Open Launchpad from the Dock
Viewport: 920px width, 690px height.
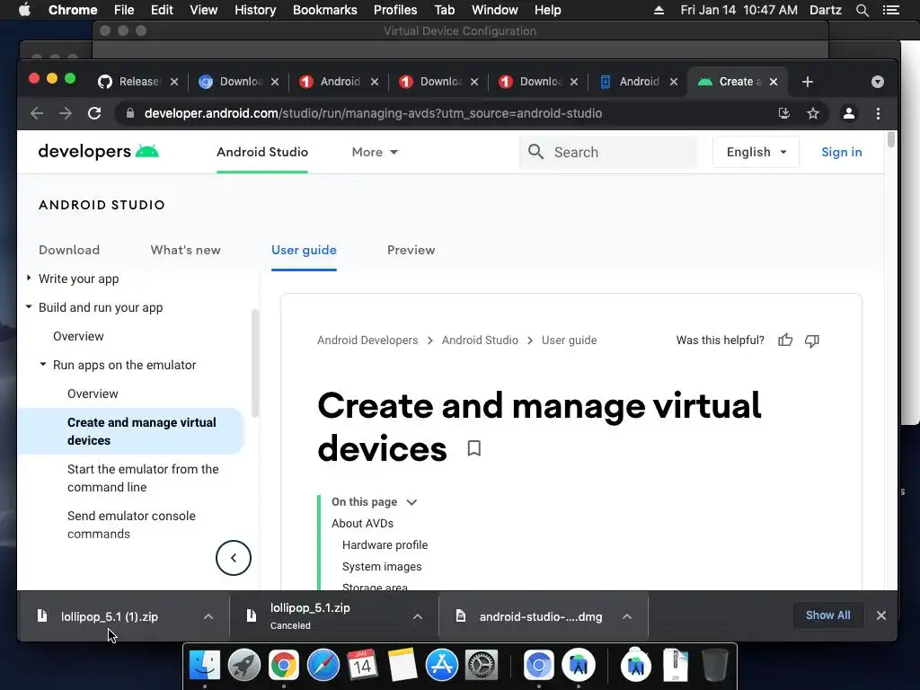(x=244, y=665)
